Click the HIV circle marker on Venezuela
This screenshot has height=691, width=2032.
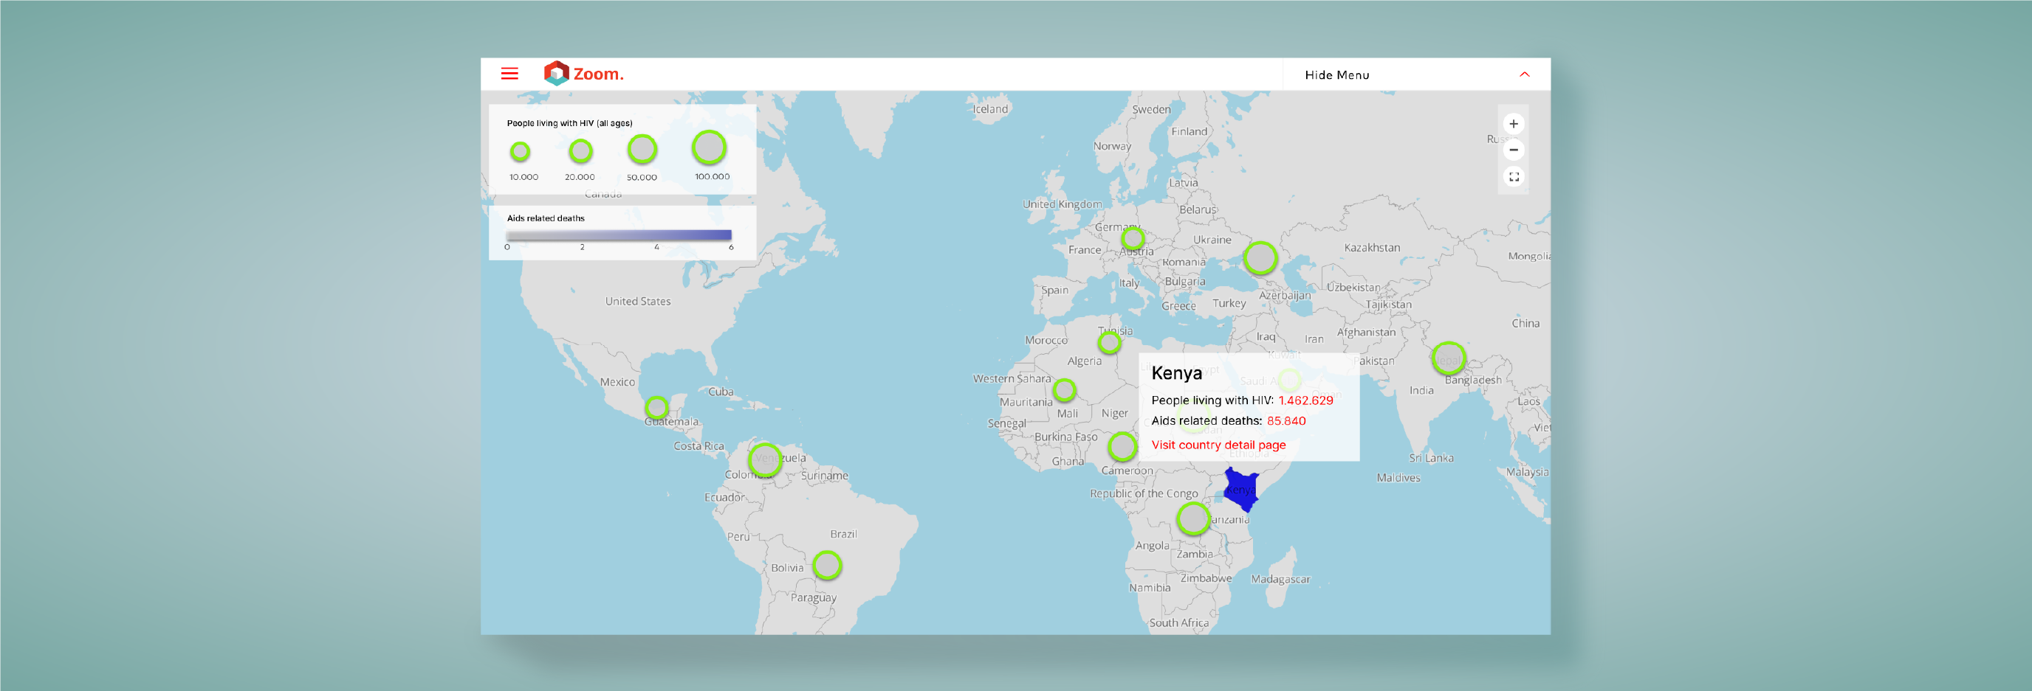coord(764,460)
